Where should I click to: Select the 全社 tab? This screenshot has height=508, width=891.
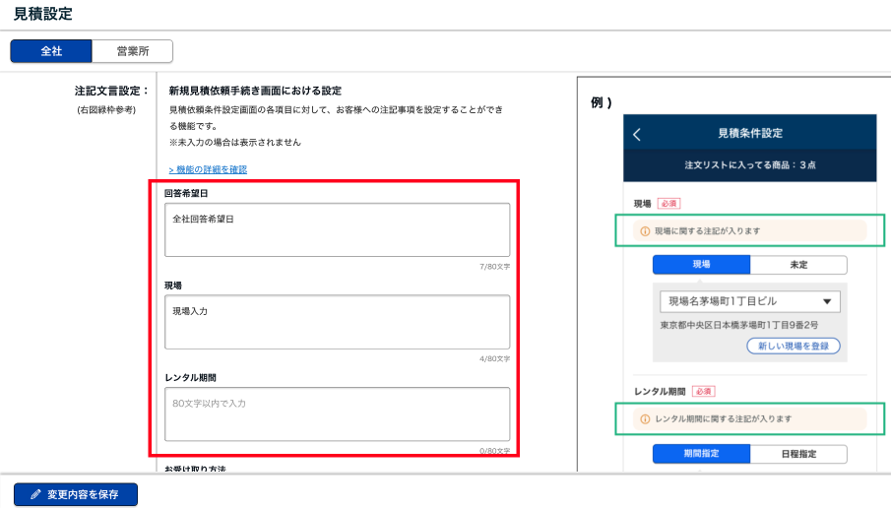51,51
